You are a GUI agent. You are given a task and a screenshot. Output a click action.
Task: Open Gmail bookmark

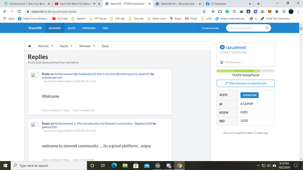[191, 18]
